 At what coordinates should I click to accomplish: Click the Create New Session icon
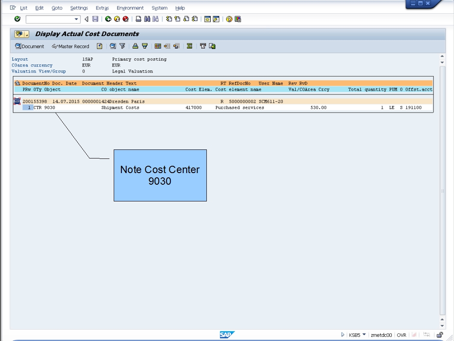pos(207,19)
